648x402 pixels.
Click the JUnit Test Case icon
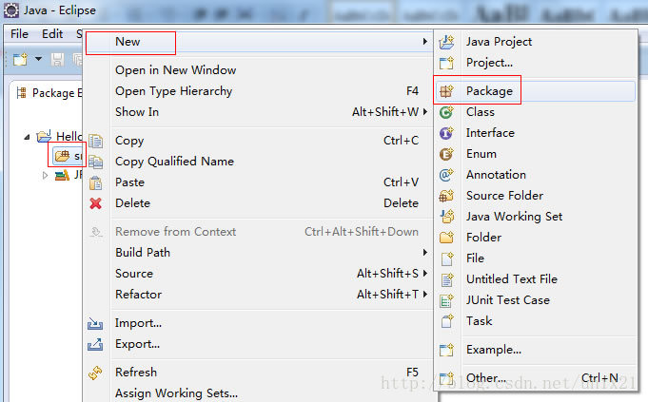(446, 300)
